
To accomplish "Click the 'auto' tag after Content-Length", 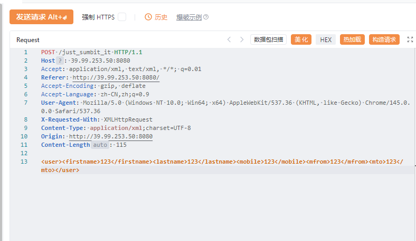I will pos(100,145).
